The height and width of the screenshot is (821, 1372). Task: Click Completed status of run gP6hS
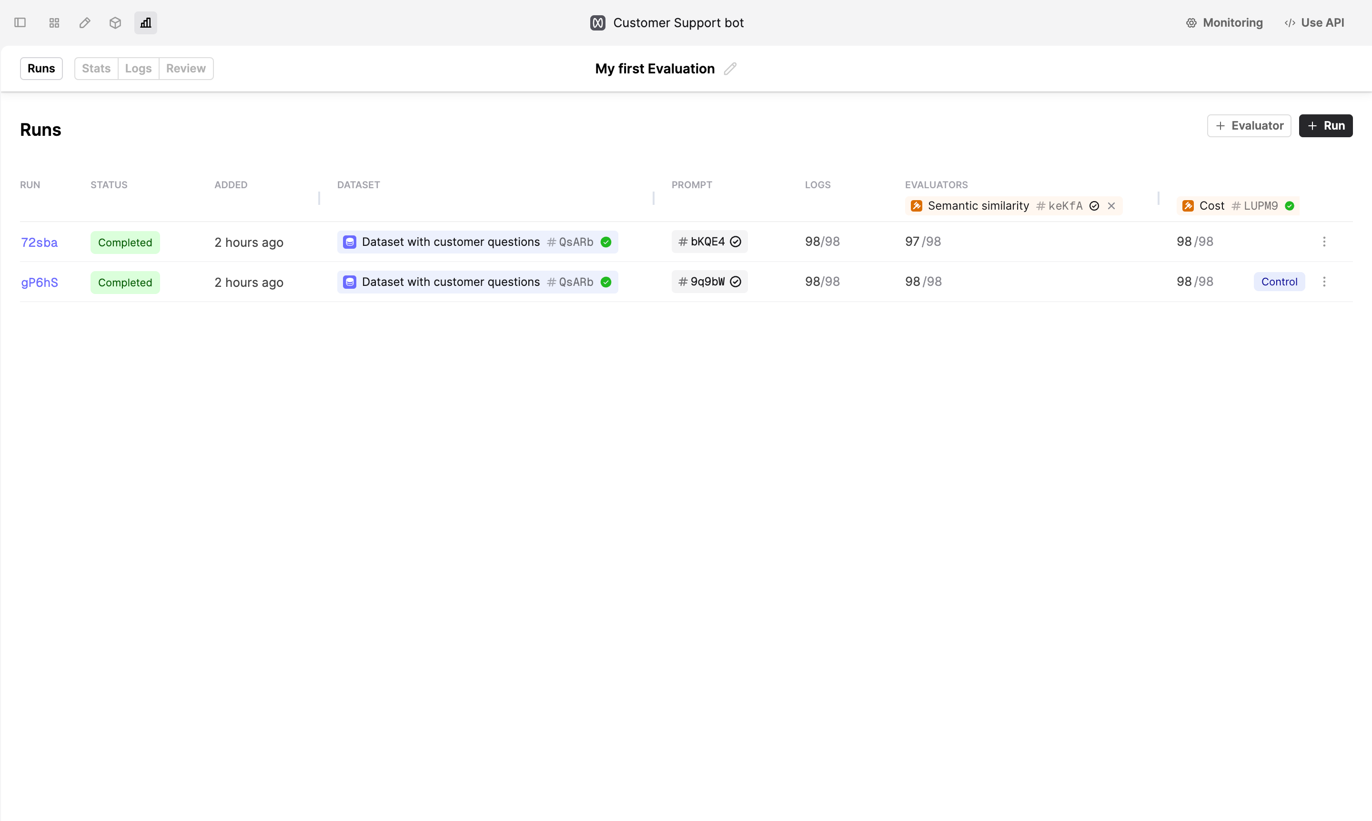[125, 282]
